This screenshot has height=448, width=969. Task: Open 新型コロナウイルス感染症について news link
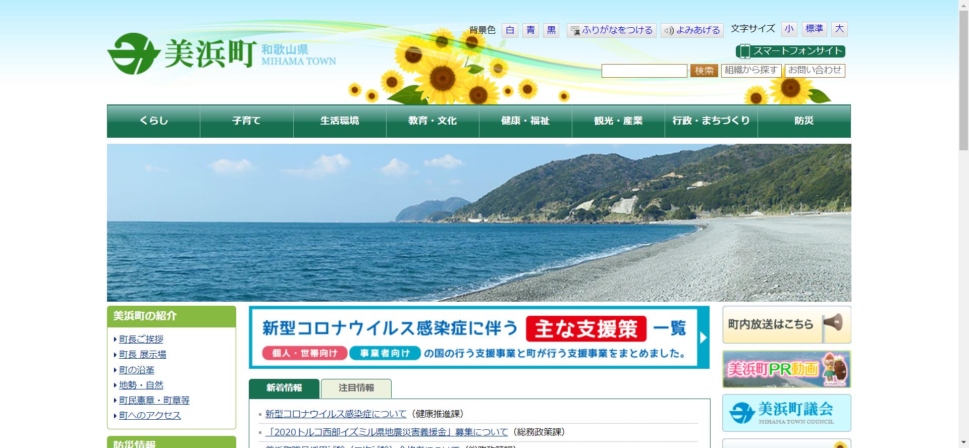(336, 414)
